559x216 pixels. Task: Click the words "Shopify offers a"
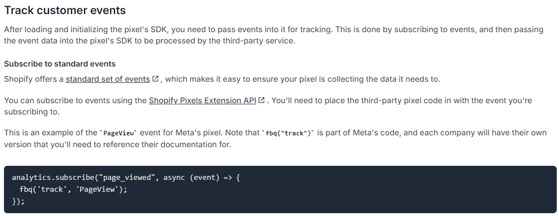[34, 79]
